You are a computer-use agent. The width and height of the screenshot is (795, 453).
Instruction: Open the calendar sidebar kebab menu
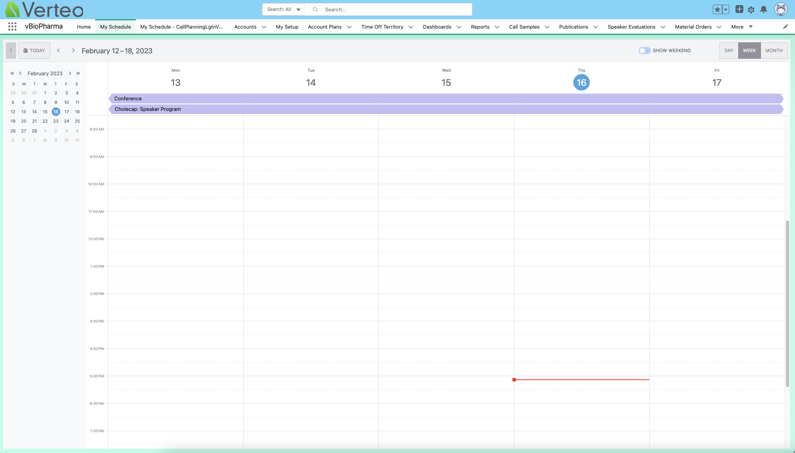pyautogui.click(x=11, y=51)
